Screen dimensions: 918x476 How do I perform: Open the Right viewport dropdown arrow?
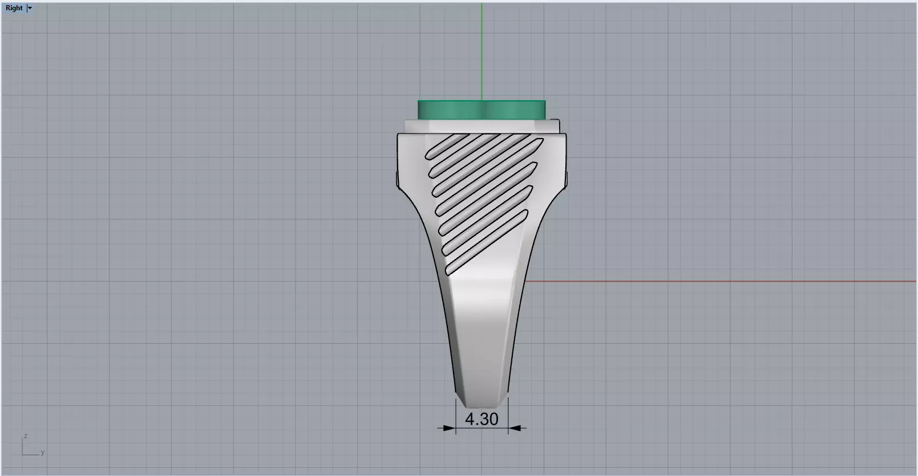tap(30, 8)
